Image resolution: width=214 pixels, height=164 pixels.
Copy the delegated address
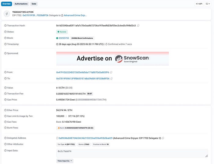pos(163,138)
